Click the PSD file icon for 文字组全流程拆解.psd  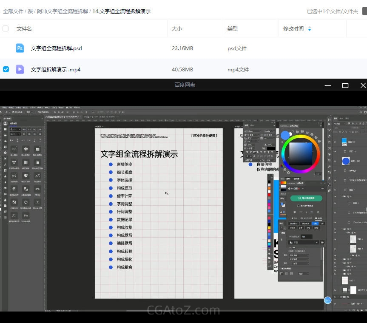click(x=20, y=48)
